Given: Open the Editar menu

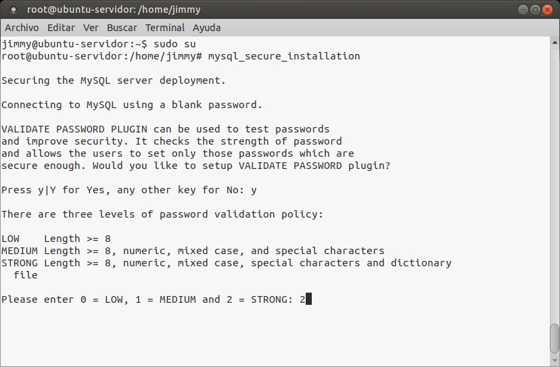Looking at the screenshot, I should pyautogui.click(x=61, y=28).
